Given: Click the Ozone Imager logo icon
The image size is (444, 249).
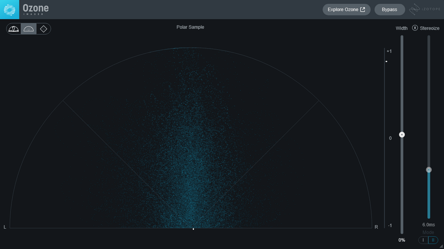Looking at the screenshot, I should (9, 9).
